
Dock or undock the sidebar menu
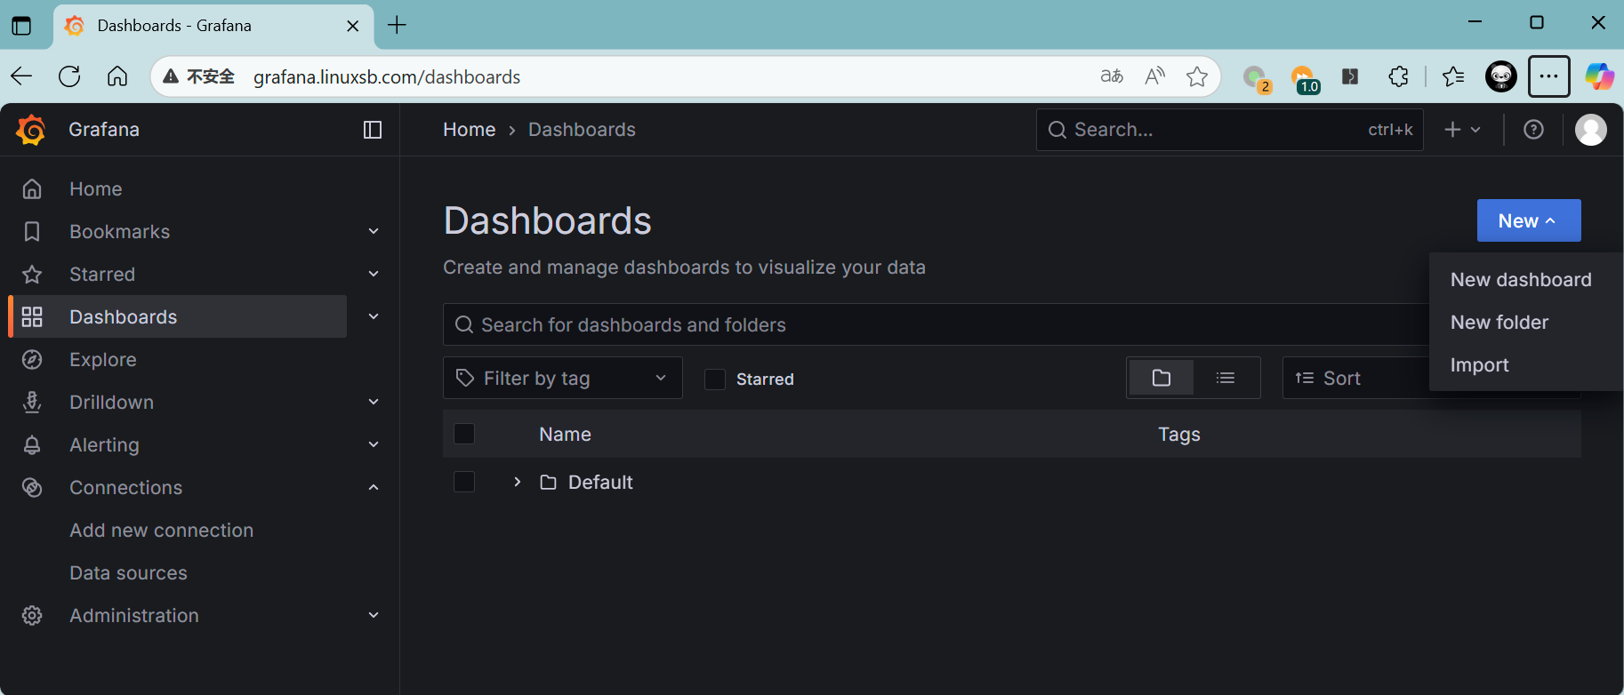click(x=373, y=130)
